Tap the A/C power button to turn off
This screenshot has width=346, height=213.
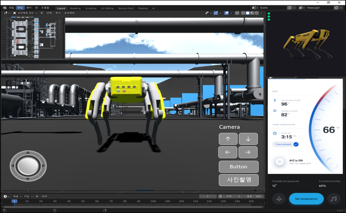(x=280, y=162)
